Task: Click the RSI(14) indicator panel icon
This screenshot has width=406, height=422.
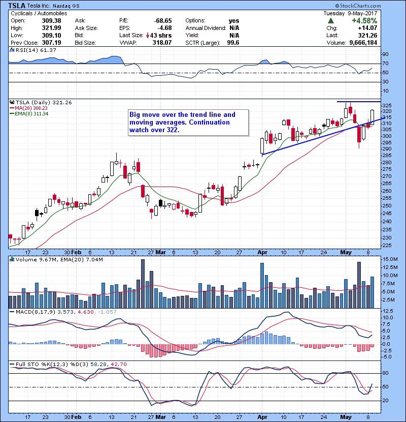Action: 12,50
